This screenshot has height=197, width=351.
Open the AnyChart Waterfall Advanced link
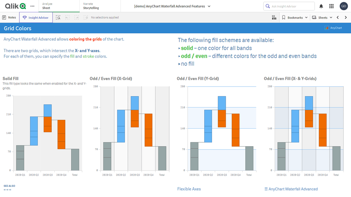291,189
